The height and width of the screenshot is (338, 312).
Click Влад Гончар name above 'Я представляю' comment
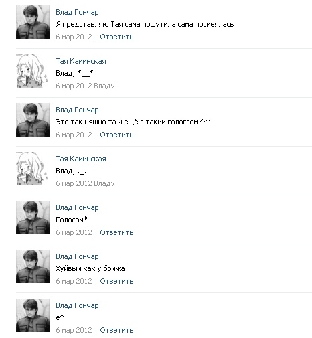pyautogui.click(x=77, y=12)
